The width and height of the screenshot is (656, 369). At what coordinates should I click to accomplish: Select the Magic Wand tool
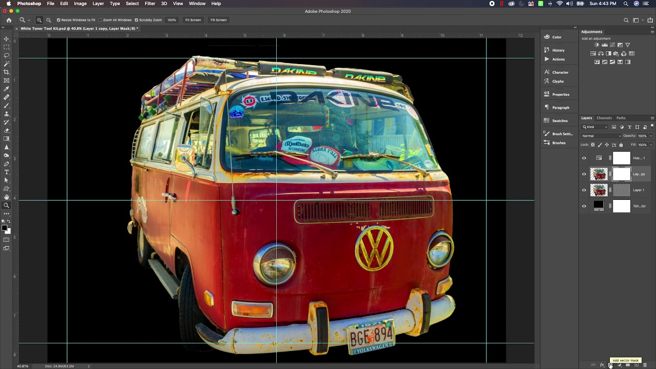(x=7, y=64)
